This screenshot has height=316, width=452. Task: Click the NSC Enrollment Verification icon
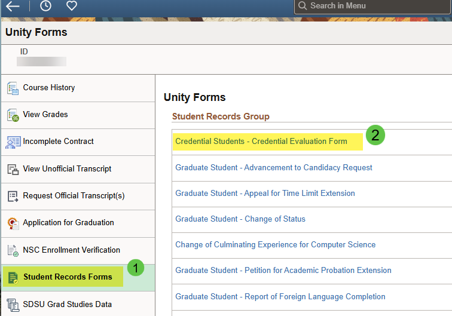(13, 251)
